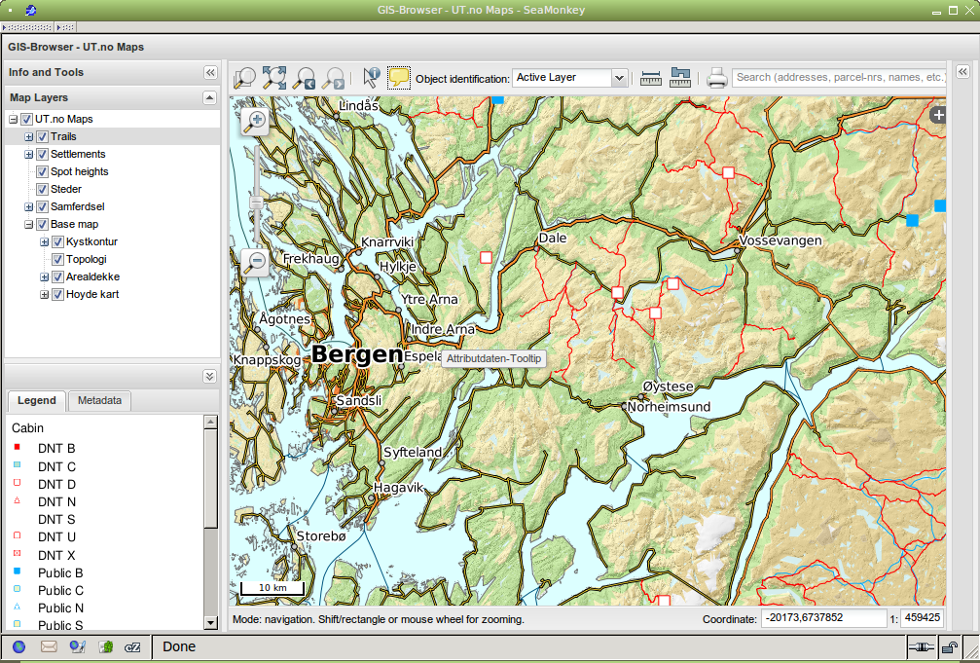The width and height of the screenshot is (980, 663).
Task: Collapse the Map Layers section
Action: [x=210, y=97]
